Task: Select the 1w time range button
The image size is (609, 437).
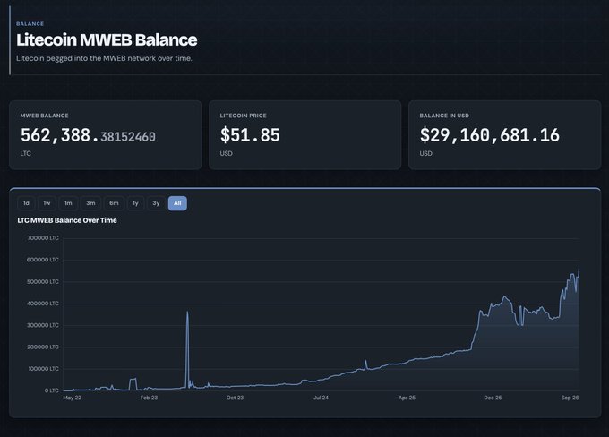Action: point(47,203)
